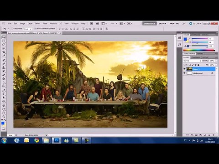The width and height of the screenshot is (219, 164).
Task: Select the Quick Selection tool
Action: (4, 49)
